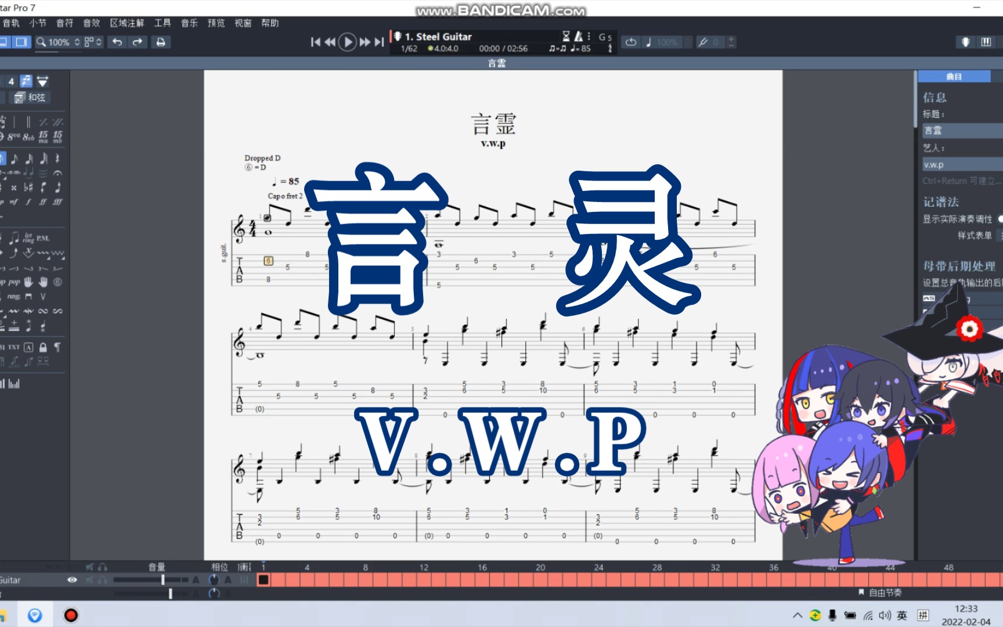The height and width of the screenshot is (627, 1003).
Task: Set dynamics to fortississimo (fff)
Action: [x=57, y=202]
